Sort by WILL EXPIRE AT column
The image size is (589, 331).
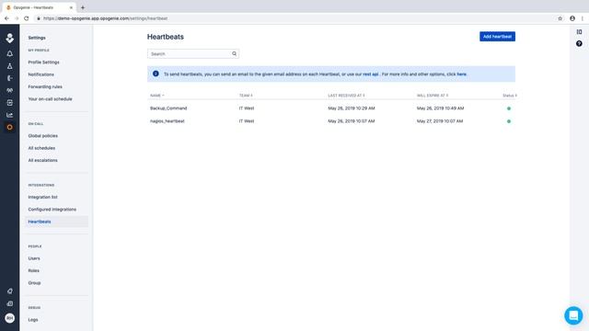coord(433,96)
